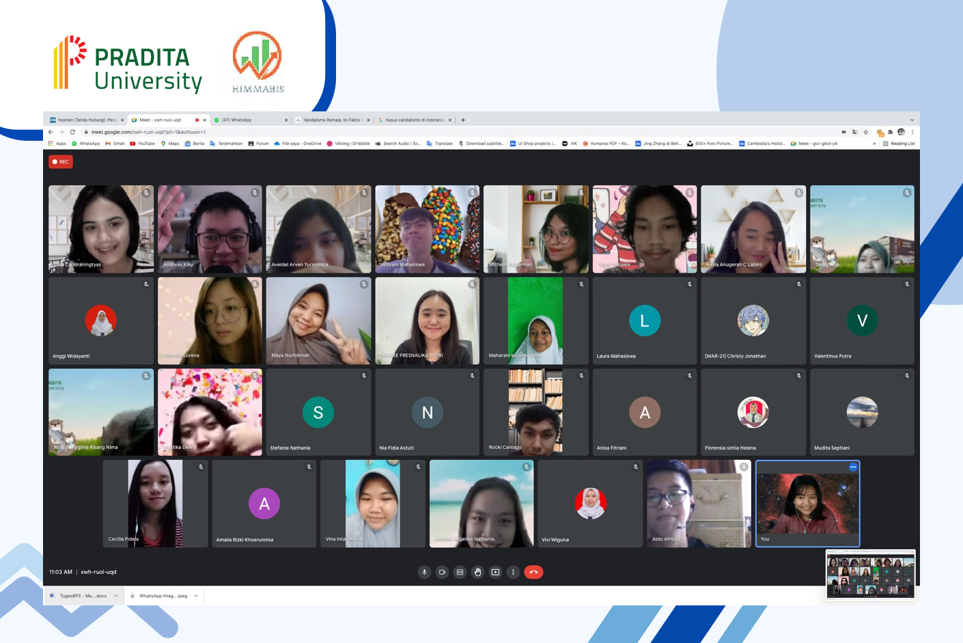
Task: Open Meet - gvc-gibd-yik bookmark
Action: (x=814, y=143)
